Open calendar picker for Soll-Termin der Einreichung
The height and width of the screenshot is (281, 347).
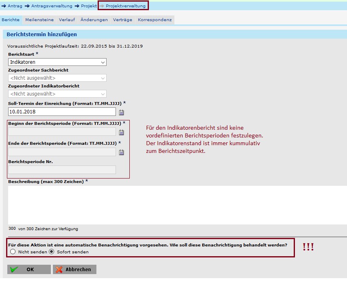pos(121,112)
